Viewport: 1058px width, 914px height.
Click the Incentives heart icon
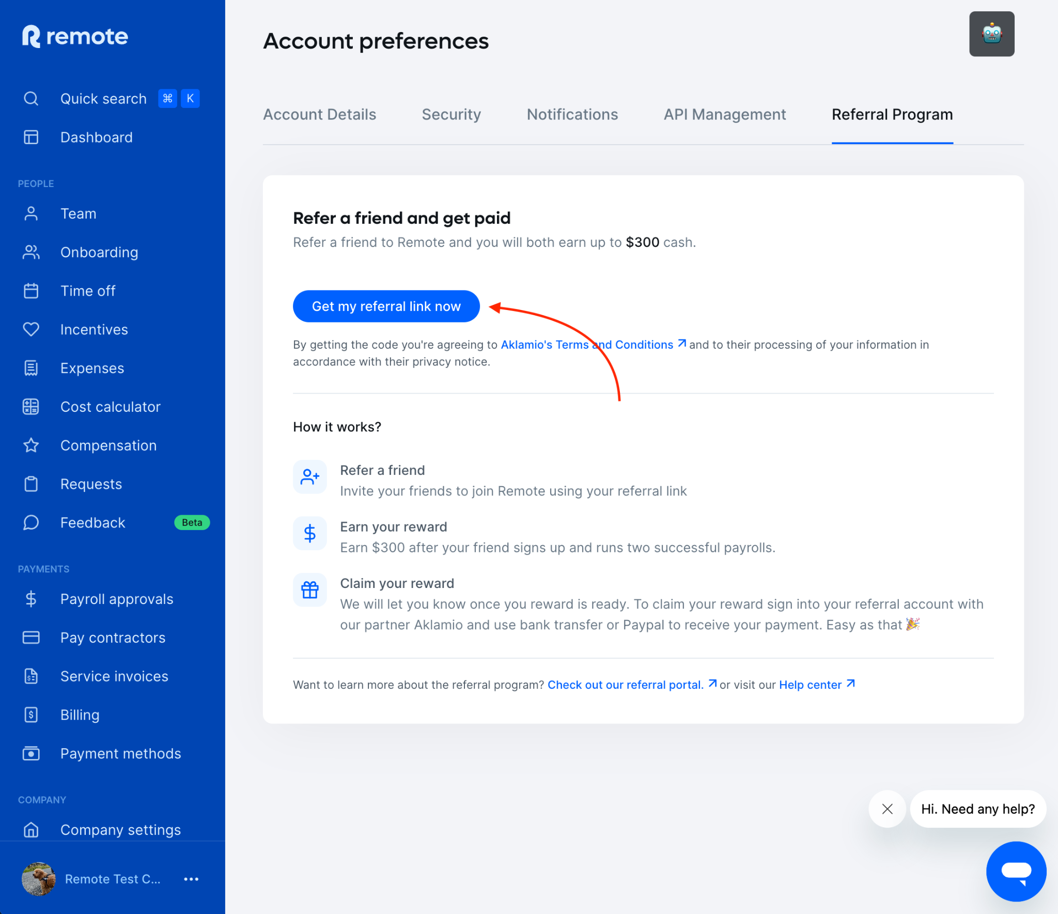tap(31, 329)
